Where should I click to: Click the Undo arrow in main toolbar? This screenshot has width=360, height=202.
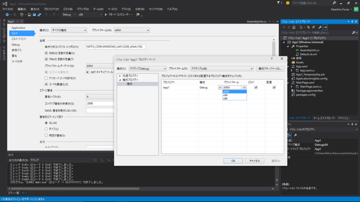point(46,15)
